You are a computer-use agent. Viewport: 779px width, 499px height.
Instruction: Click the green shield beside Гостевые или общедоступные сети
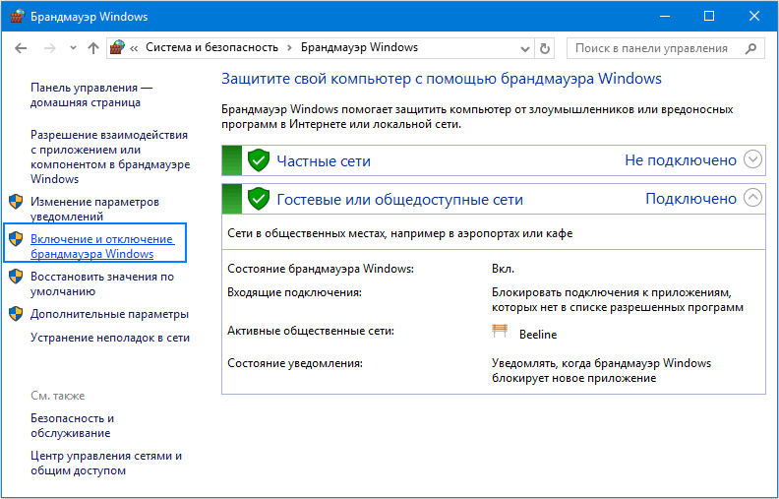[x=259, y=199]
